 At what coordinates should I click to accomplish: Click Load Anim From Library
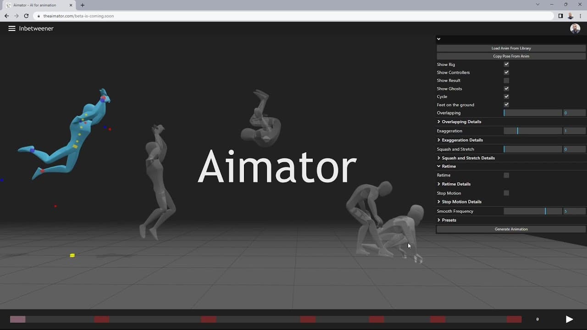(x=511, y=48)
